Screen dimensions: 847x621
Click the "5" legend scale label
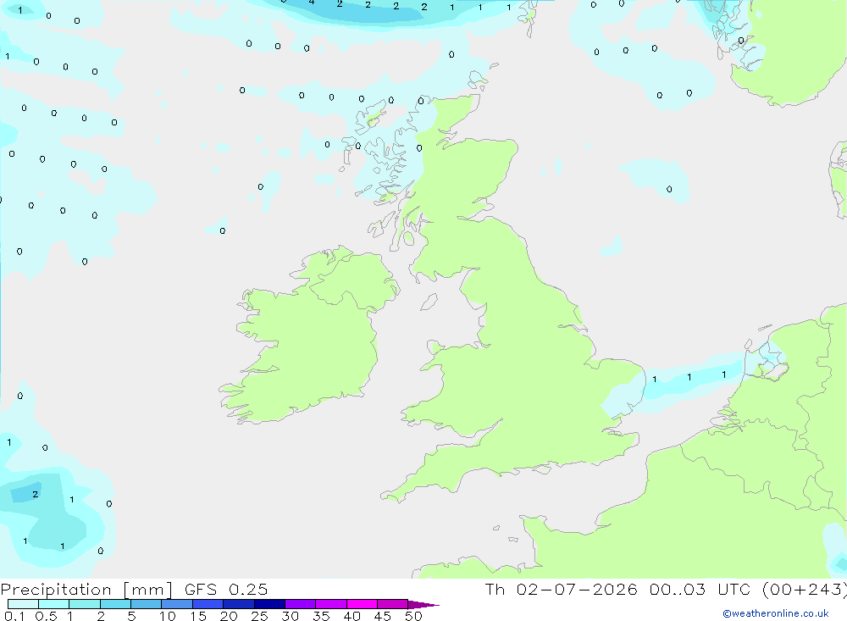coord(131,616)
